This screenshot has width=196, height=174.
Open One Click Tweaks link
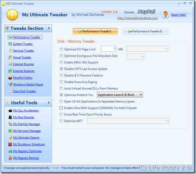24,91
